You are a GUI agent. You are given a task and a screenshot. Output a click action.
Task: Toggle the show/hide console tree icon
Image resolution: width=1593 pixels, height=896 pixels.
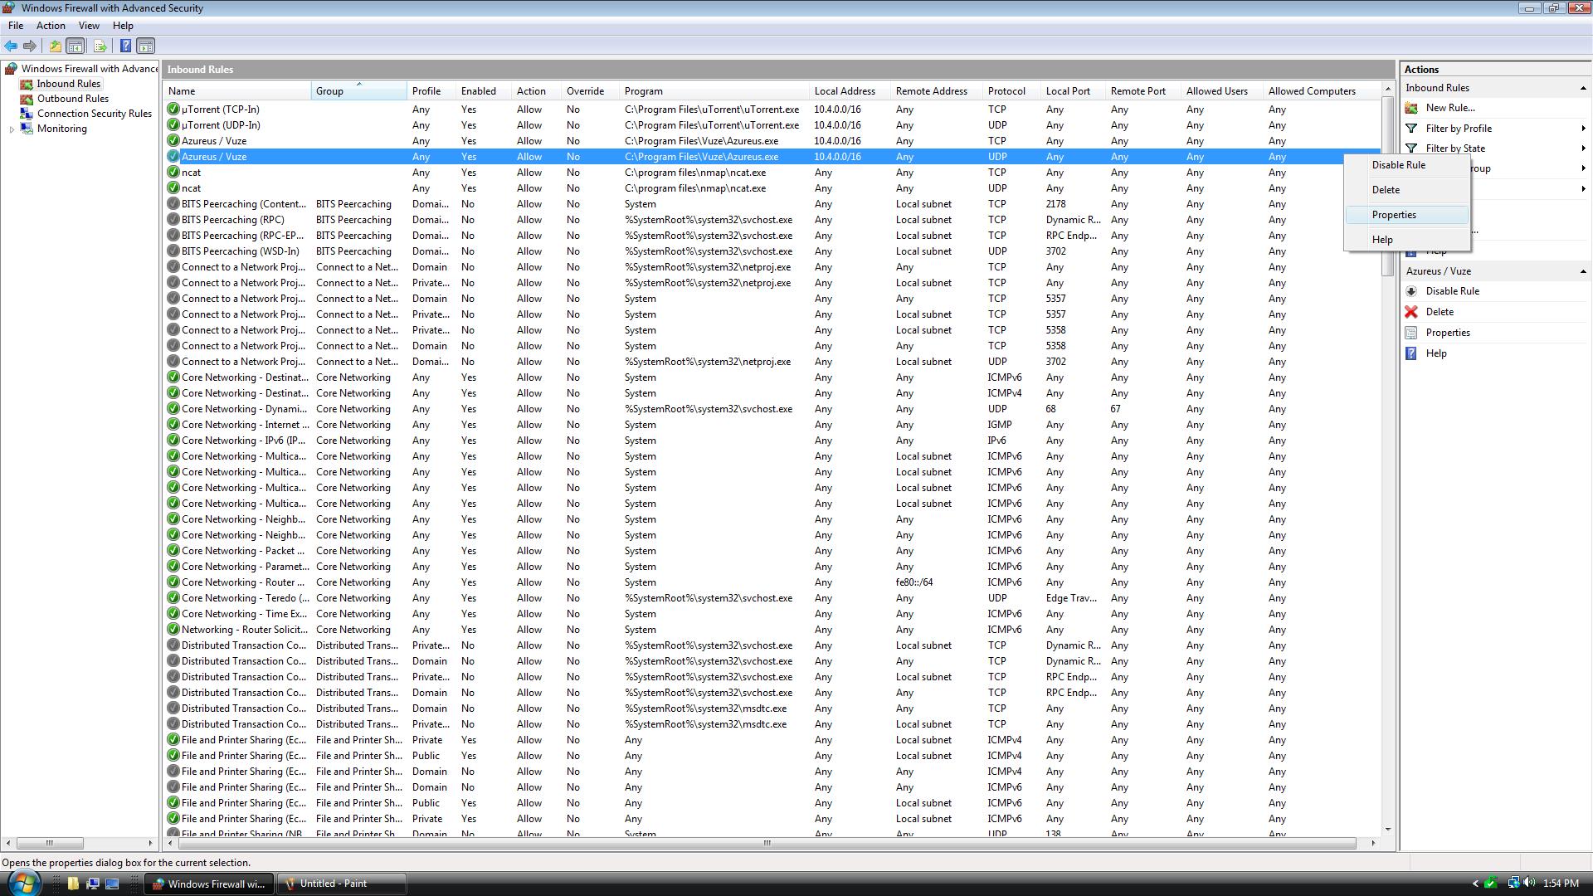coord(76,46)
